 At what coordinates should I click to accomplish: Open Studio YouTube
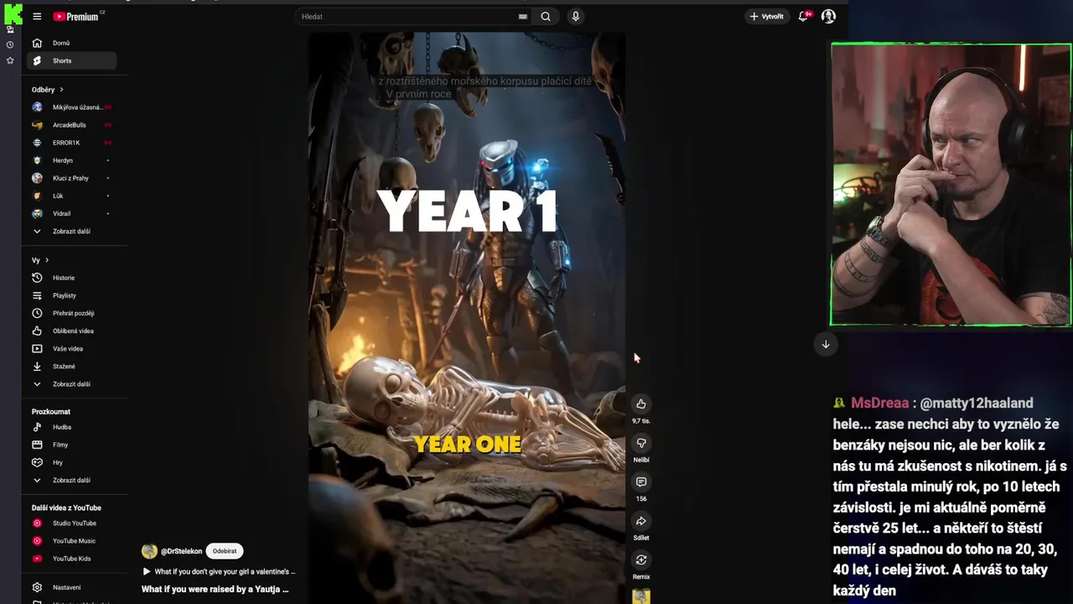pyautogui.click(x=71, y=523)
